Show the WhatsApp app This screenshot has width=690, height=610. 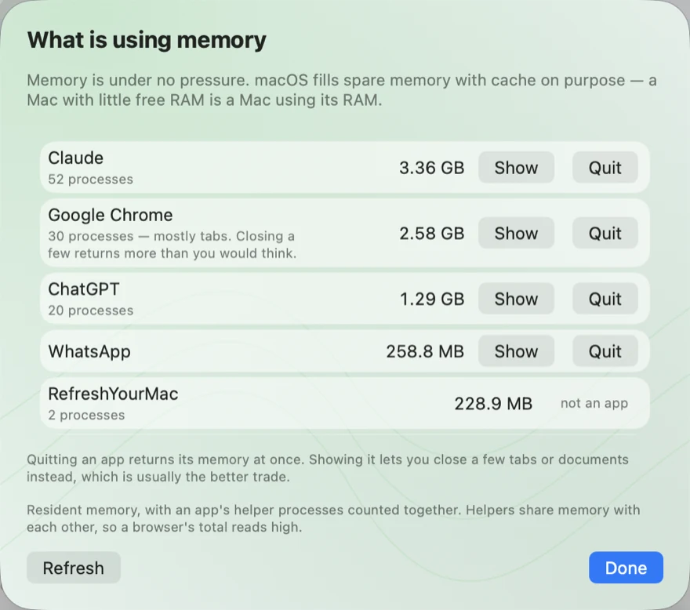(x=516, y=351)
